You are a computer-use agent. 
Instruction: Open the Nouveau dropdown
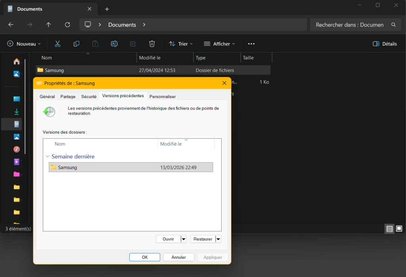click(24, 44)
